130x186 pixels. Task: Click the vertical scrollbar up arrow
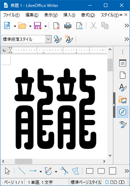110,49
